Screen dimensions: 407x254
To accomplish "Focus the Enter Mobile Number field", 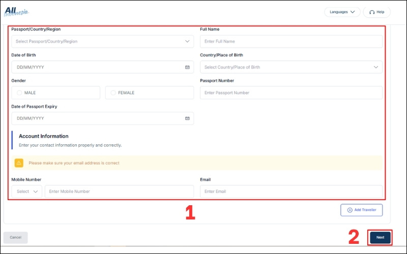I will click(x=119, y=192).
